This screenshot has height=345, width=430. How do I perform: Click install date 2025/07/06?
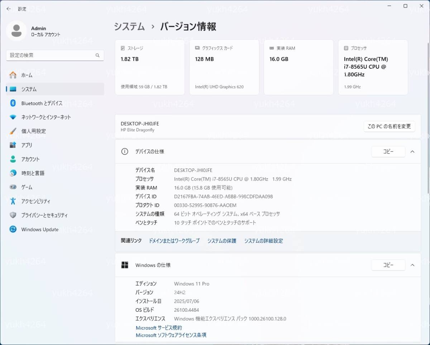point(186,301)
